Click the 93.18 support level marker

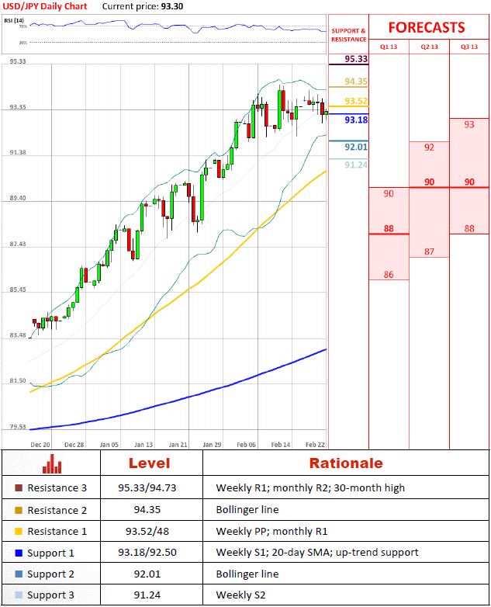click(356, 120)
